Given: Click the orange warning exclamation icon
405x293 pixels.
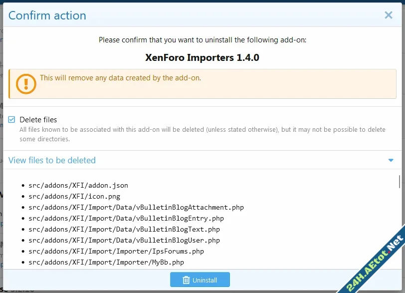Looking at the screenshot, I should pos(26,83).
